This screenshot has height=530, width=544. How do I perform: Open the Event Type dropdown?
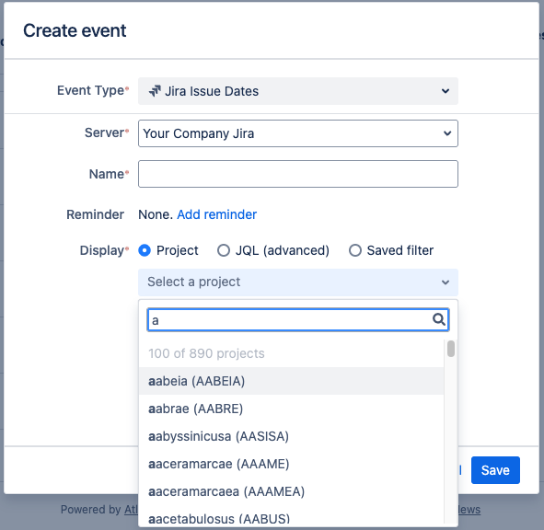pos(298,91)
